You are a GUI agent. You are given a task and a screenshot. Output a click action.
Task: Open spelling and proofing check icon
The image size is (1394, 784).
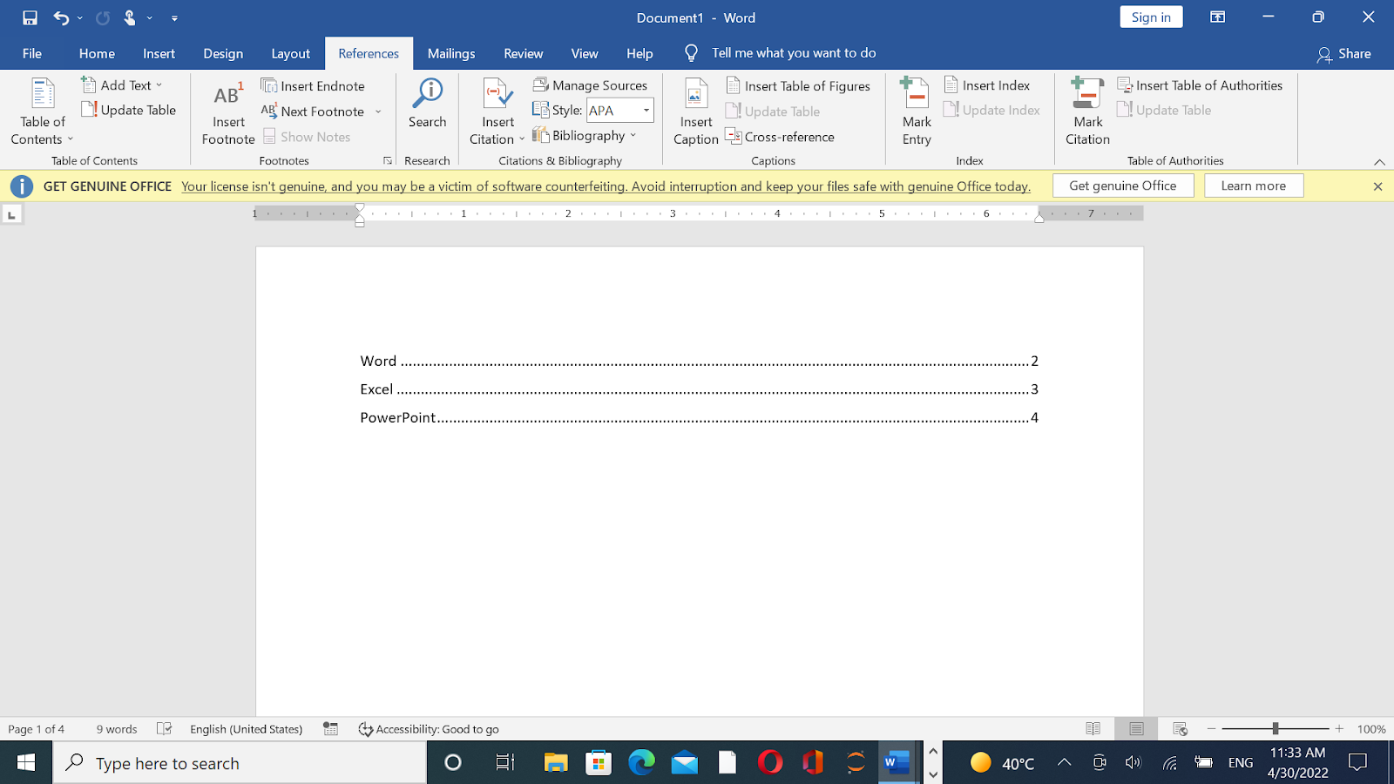tap(164, 729)
